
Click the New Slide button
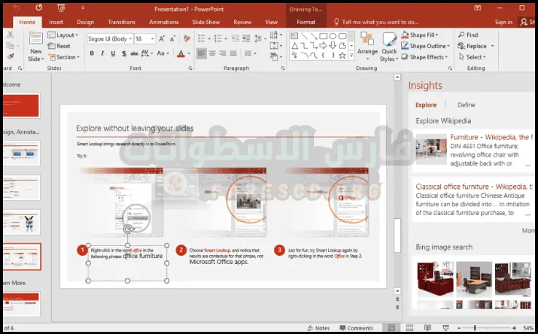[x=36, y=47]
